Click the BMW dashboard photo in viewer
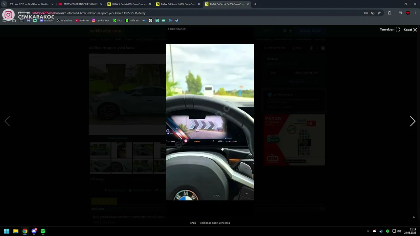The image size is (420, 236). click(x=210, y=122)
